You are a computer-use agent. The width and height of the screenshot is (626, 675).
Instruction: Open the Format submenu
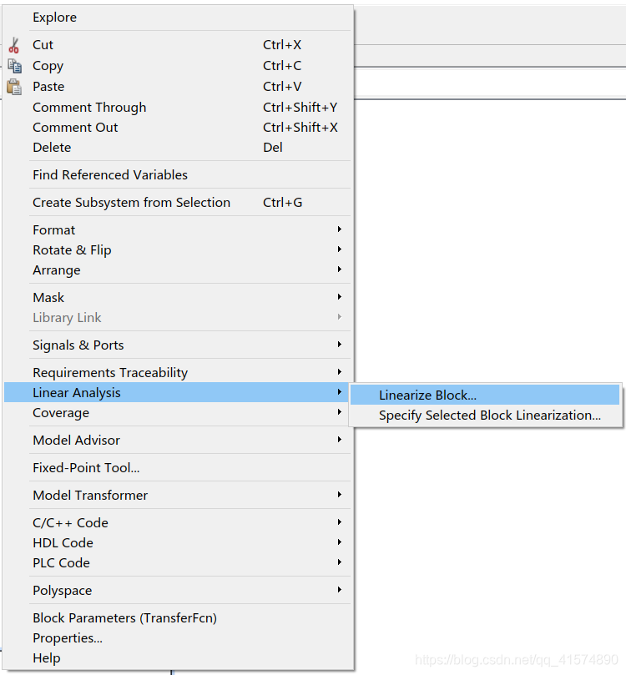[x=179, y=230]
